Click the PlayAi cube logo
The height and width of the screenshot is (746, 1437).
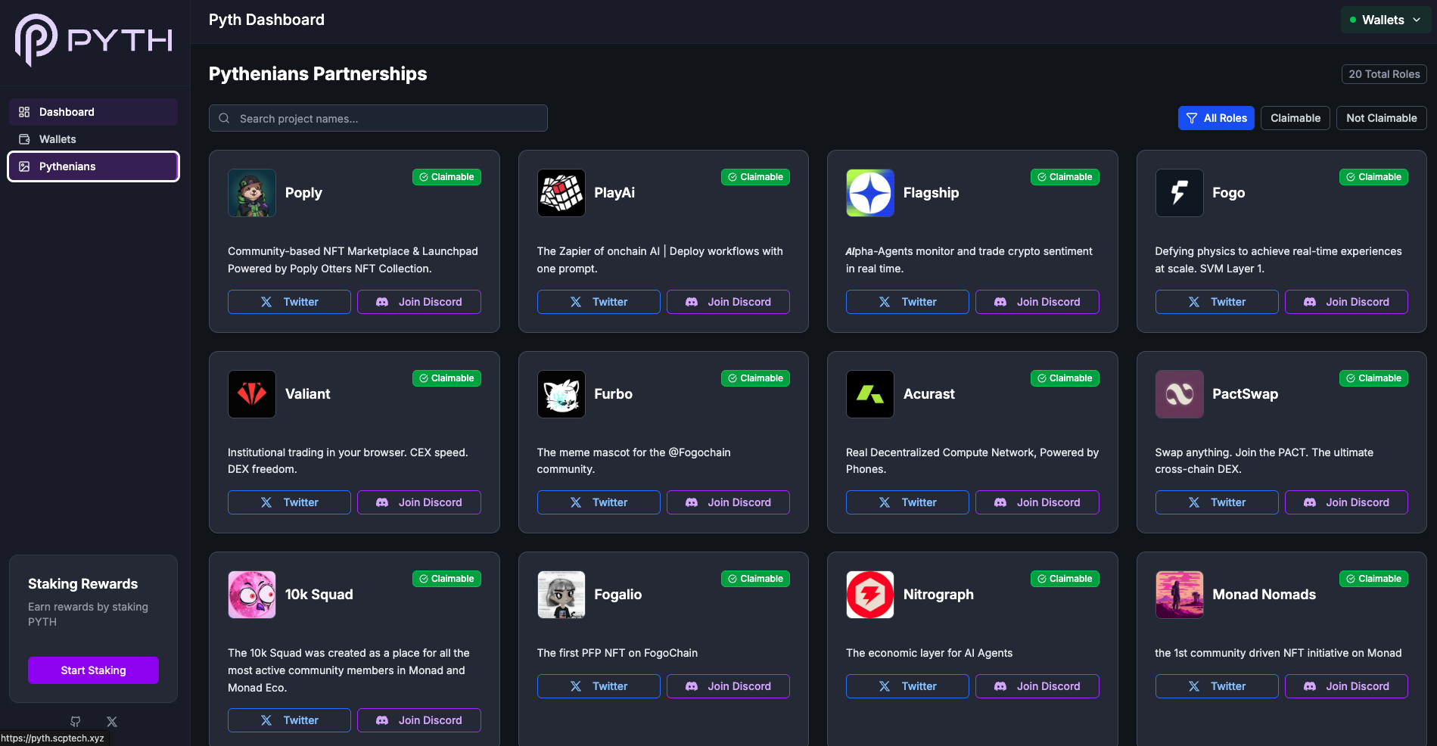561,193
